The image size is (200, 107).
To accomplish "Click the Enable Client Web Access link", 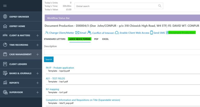I will pyautogui.click(x=134, y=33).
